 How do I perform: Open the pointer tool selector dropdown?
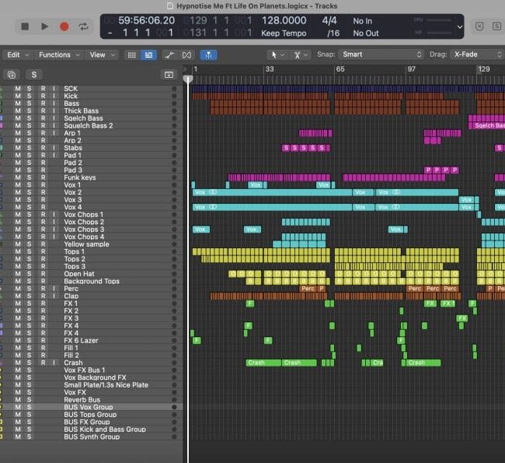(x=276, y=55)
